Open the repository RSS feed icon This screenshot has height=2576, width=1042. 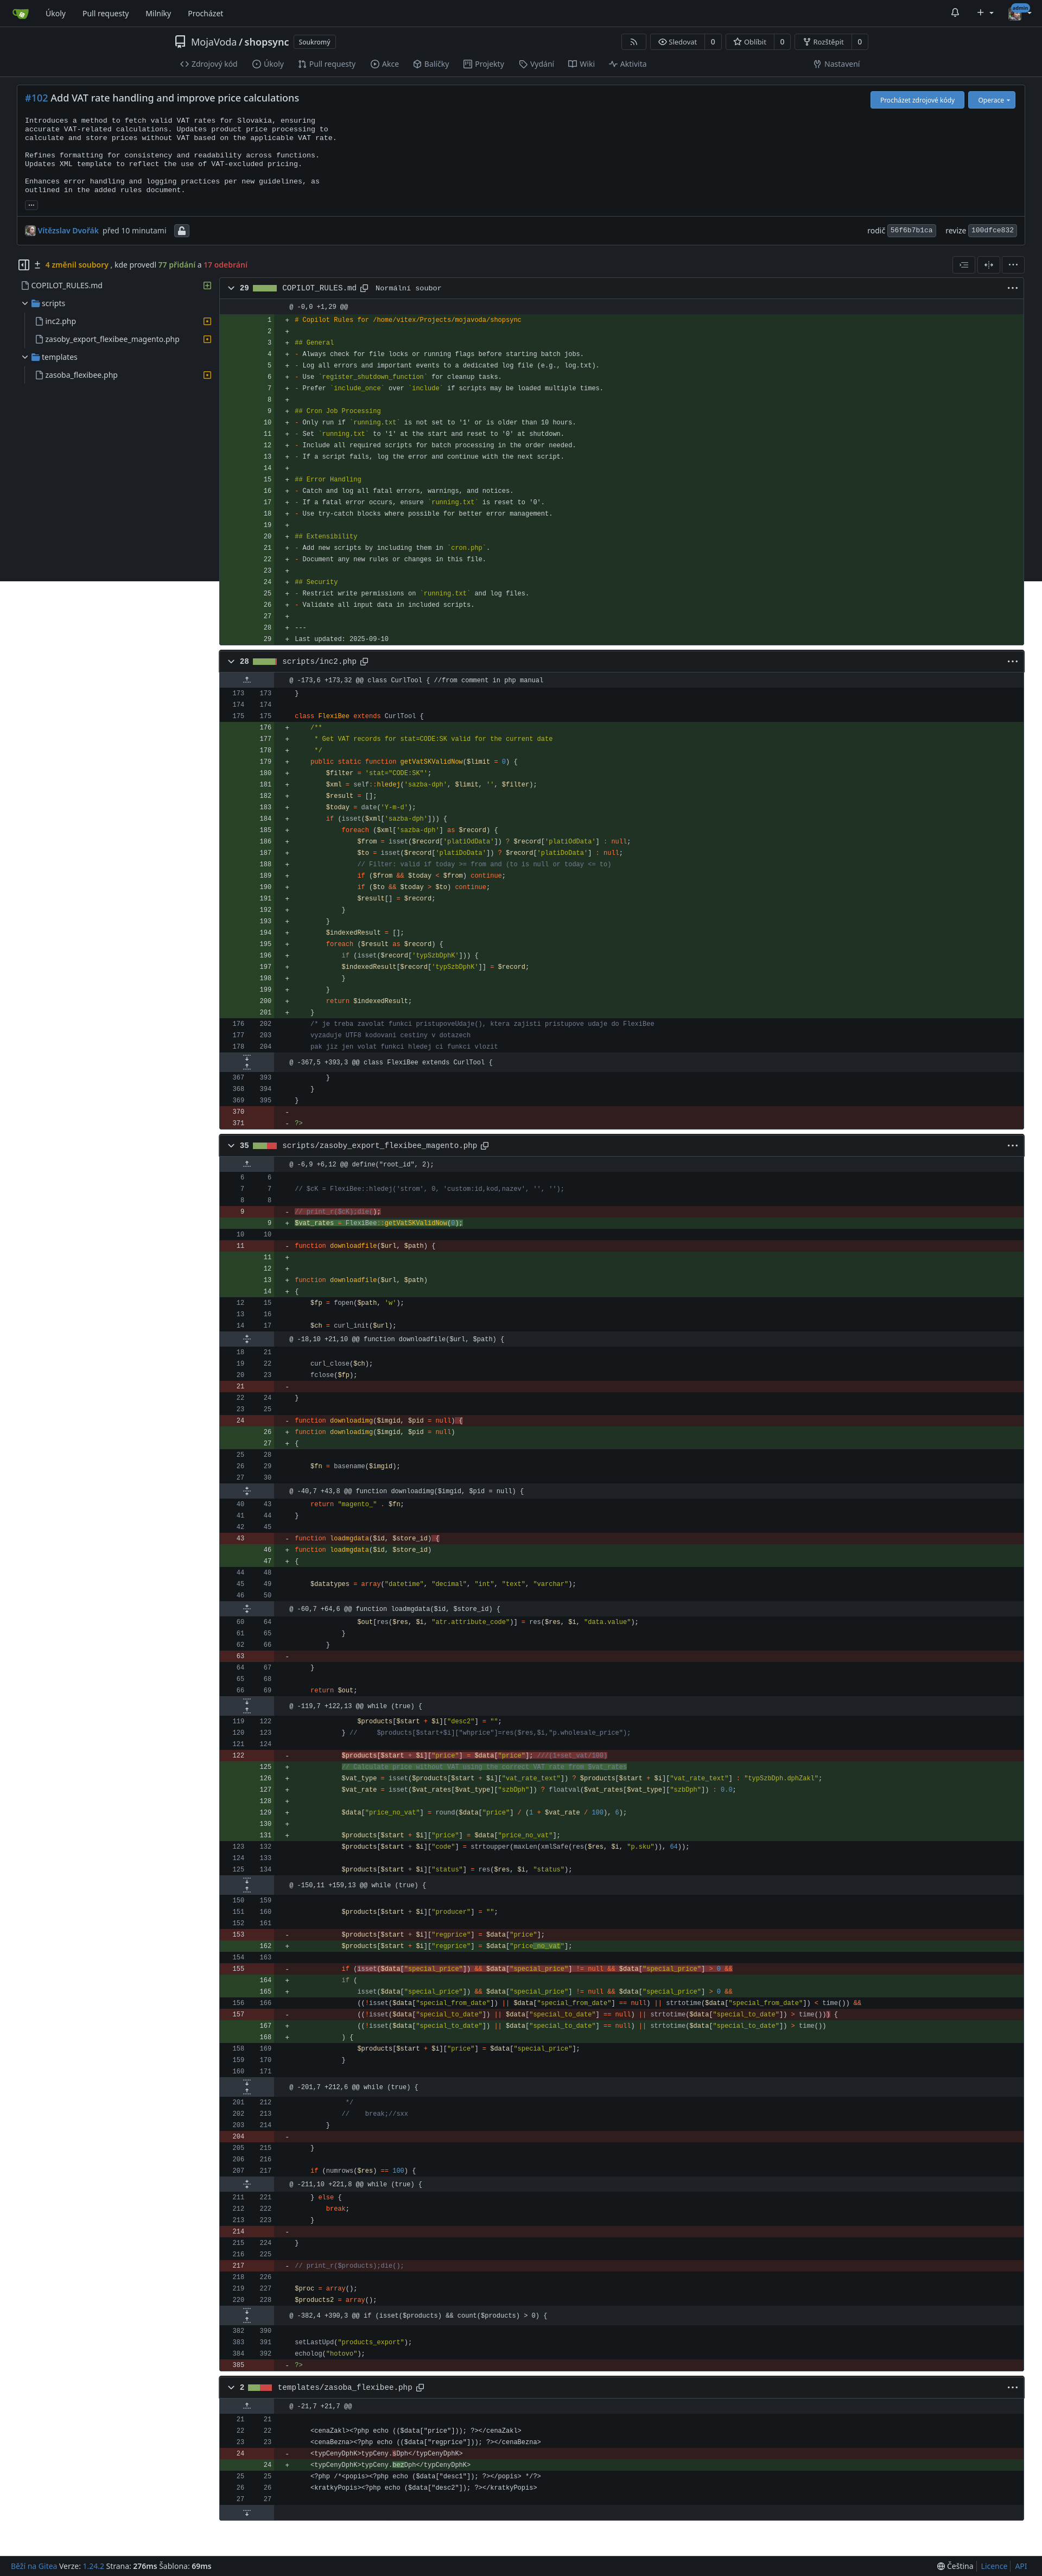click(x=633, y=42)
